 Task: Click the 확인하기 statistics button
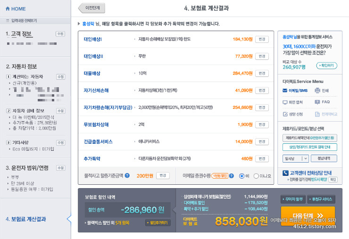click(326, 66)
